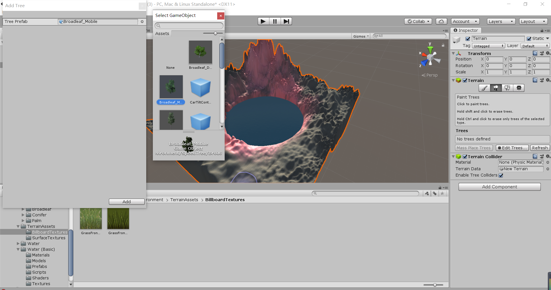Toggle the Terrain Collider enabled checkbox
Image resolution: width=551 pixels, height=290 pixels.
[465, 156]
